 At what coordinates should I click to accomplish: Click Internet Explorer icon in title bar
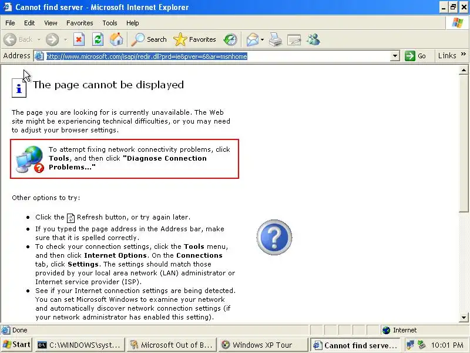tap(7, 7)
